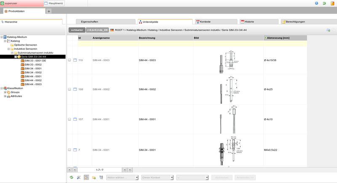Open the orange clipboard icon at top right
This screenshot has width=337, height=183.
coord(332,3)
